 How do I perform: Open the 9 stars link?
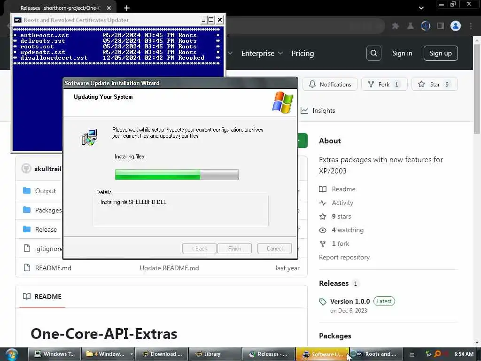tap(341, 216)
